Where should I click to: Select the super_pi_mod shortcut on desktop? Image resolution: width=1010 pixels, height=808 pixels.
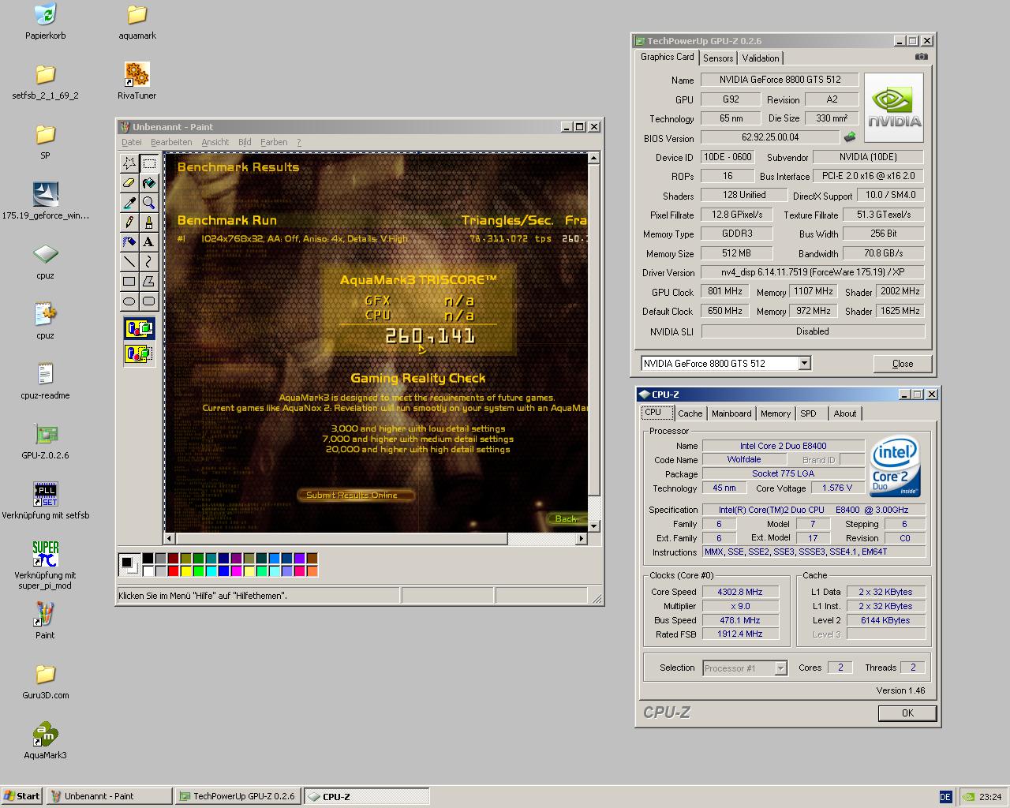coord(45,565)
